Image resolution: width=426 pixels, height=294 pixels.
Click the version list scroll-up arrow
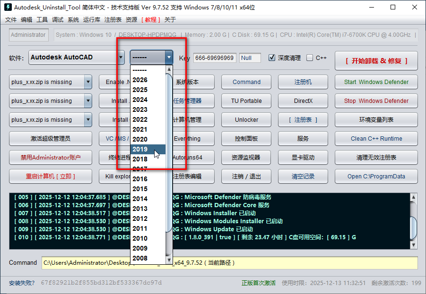coord(169,69)
